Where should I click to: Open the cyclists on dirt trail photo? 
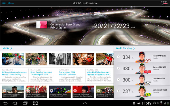pyautogui.click(x=37, y=59)
